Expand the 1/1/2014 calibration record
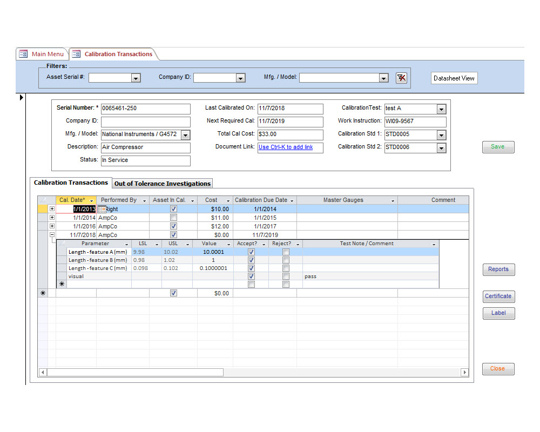Screen dimensions: 540x432 tap(52, 218)
